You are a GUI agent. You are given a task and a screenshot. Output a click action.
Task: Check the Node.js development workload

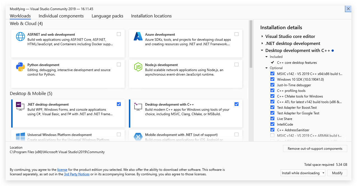coord(237,65)
